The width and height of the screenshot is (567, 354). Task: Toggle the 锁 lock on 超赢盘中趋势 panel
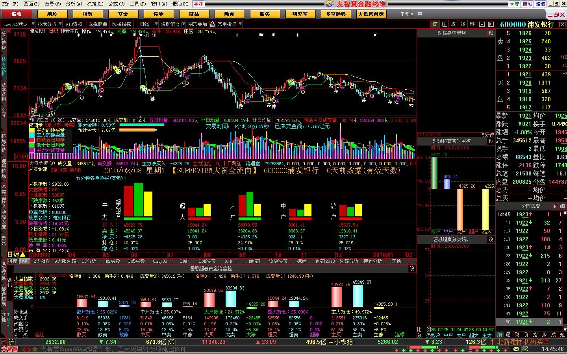tap(491, 33)
